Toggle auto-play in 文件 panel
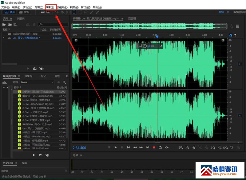Viewport: 246px width, 180px height. coord(42,68)
